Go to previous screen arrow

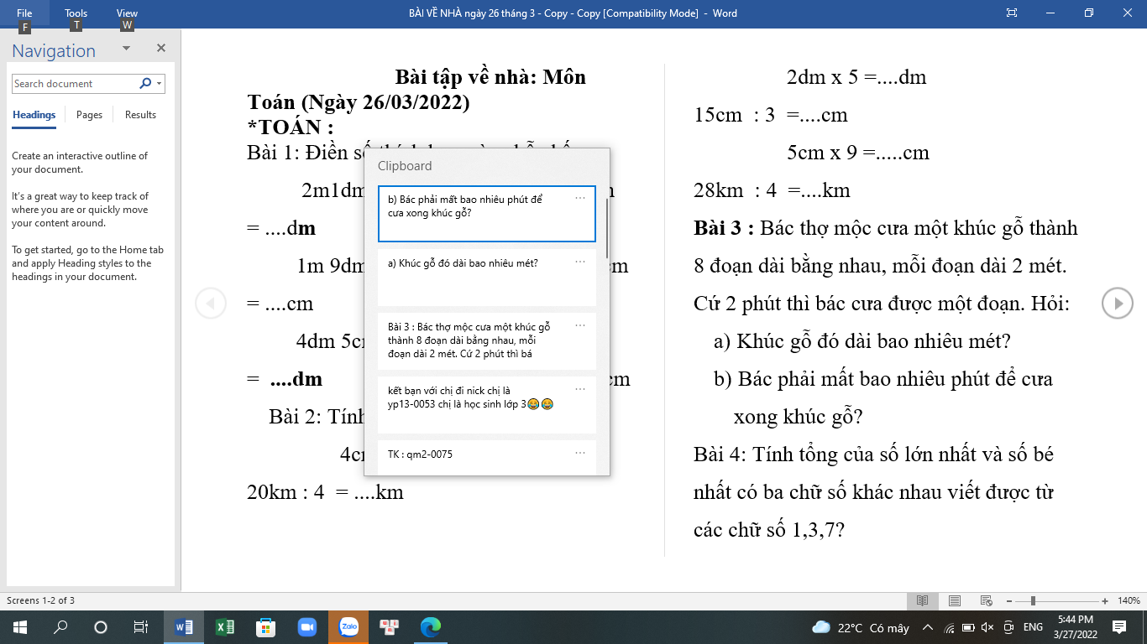[211, 303]
